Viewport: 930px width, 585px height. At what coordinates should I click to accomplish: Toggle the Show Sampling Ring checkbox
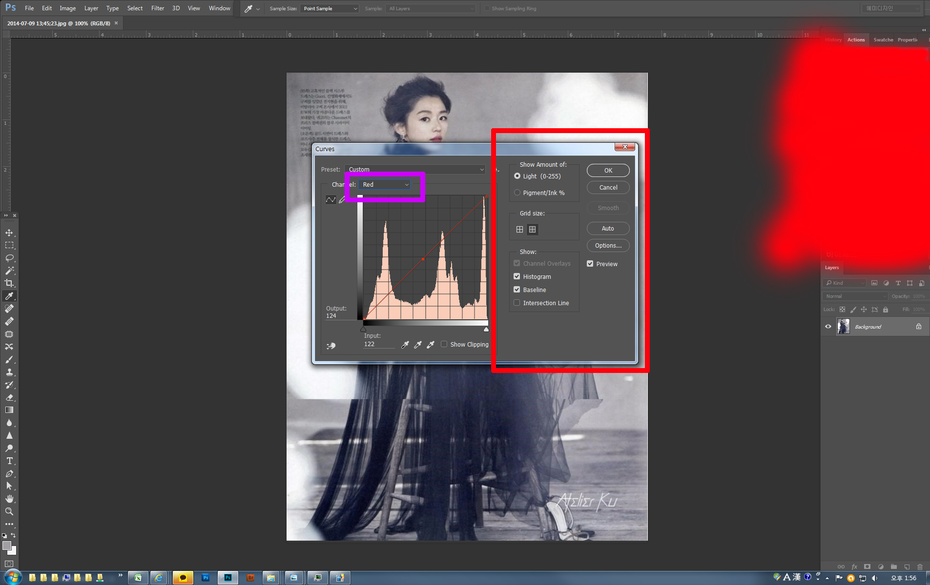pos(487,8)
